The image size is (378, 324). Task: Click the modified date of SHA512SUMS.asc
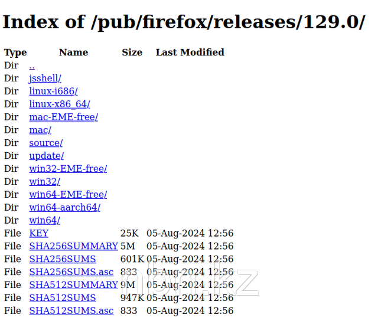[x=190, y=311]
